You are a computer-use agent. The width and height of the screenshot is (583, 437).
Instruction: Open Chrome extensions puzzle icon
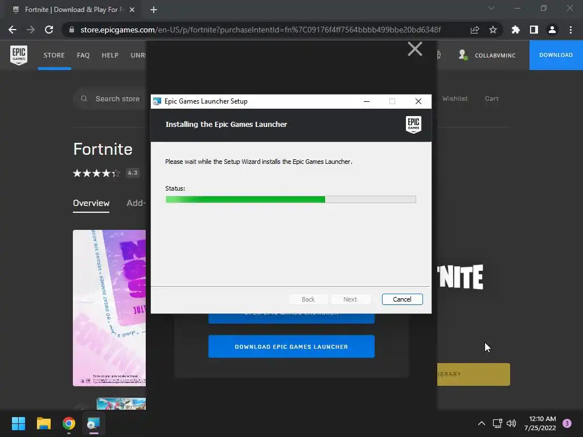515,30
